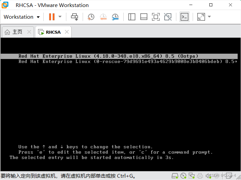
Task: Close the 主页 tab
Action: [x=29, y=32]
